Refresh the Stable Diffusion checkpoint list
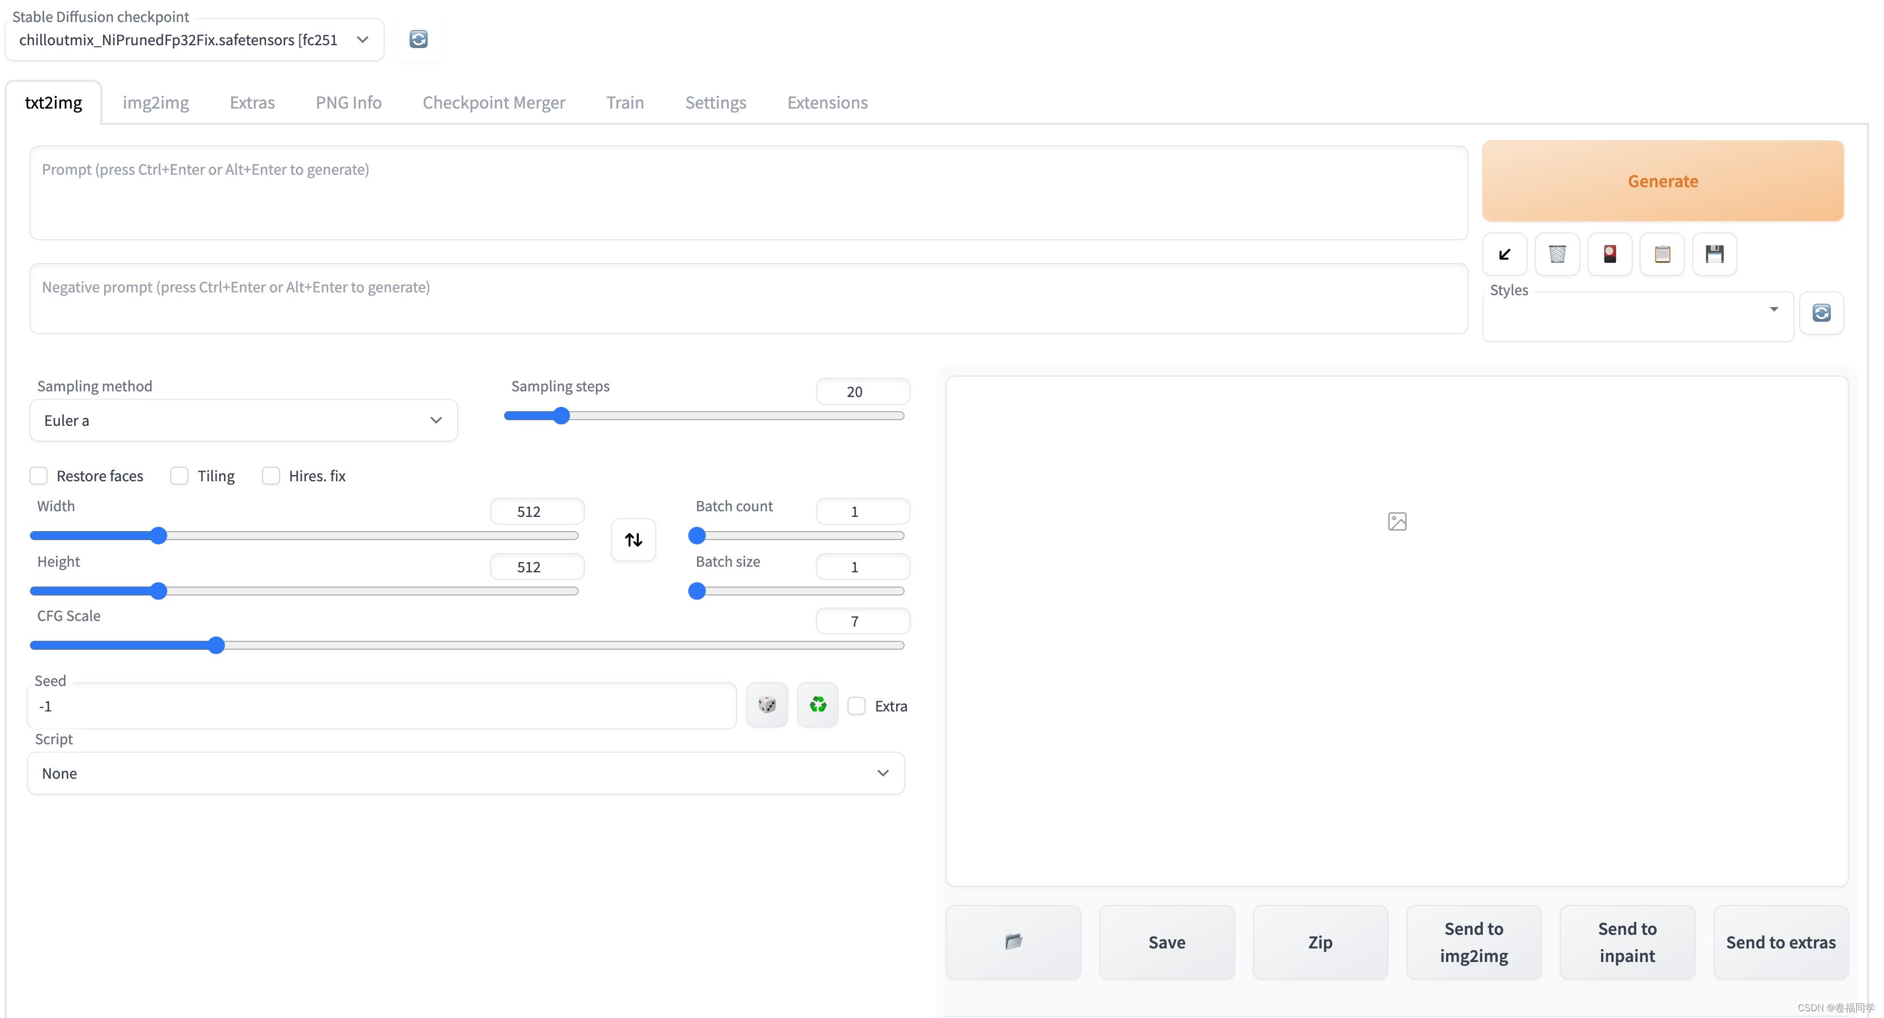The width and height of the screenshot is (1884, 1018). tap(418, 40)
